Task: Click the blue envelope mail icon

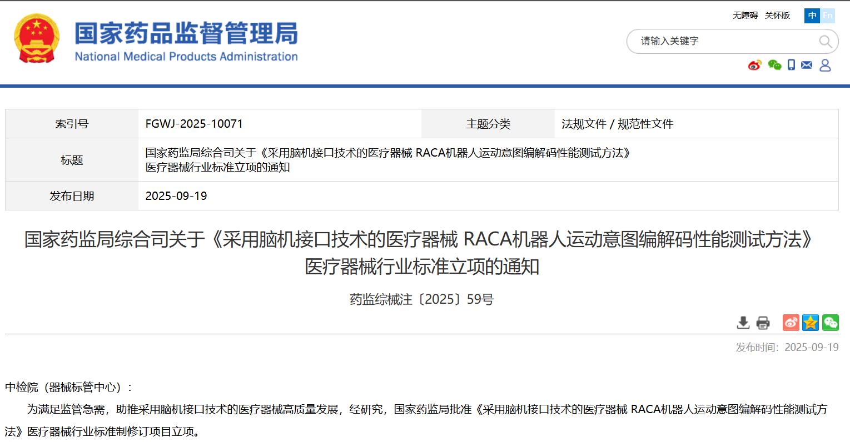Action: pos(807,66)
